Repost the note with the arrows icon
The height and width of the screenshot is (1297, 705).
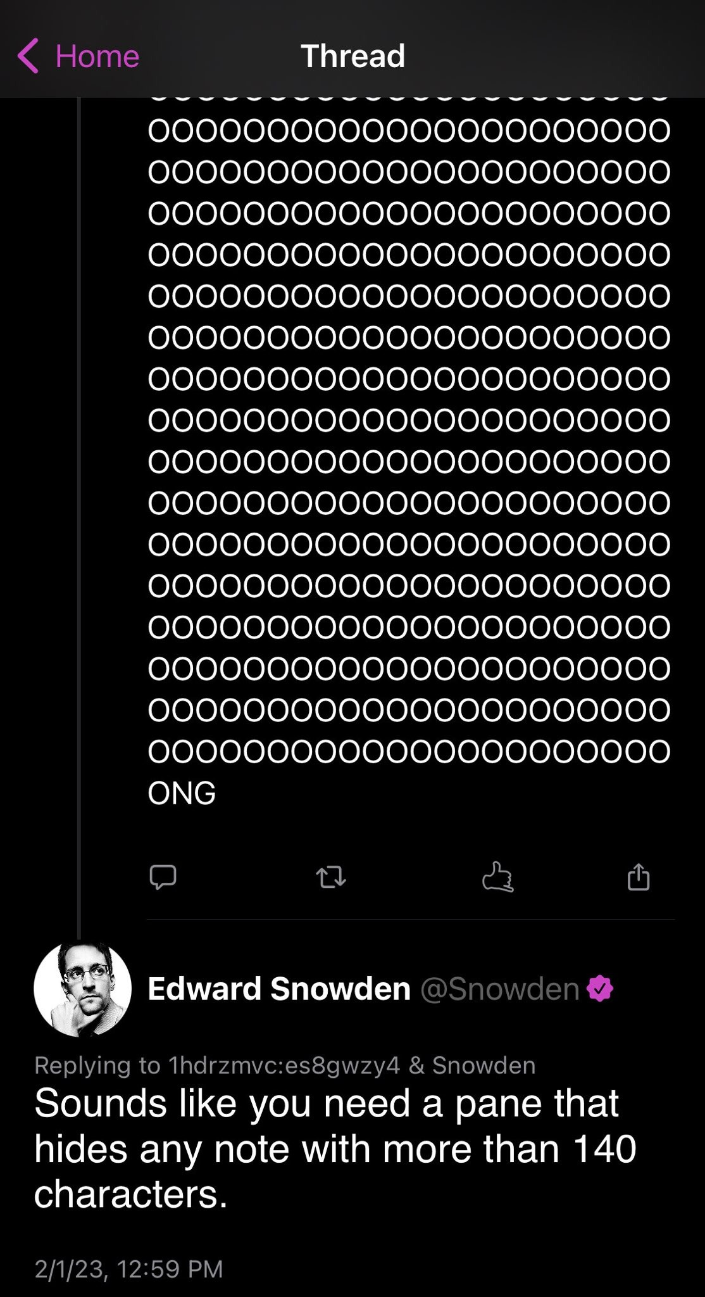pos(331,878)
